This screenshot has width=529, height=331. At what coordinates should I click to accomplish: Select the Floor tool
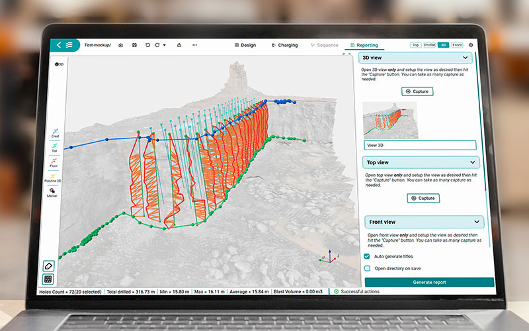point(54,163)
